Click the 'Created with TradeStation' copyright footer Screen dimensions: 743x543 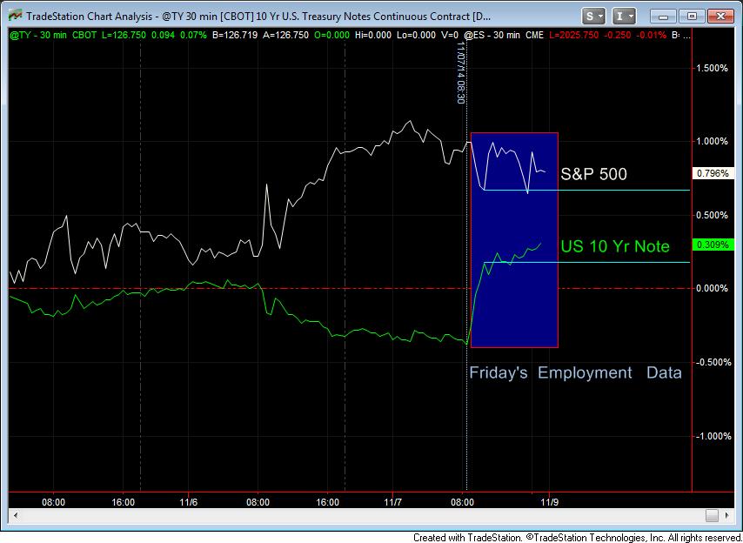pos(577,537)
